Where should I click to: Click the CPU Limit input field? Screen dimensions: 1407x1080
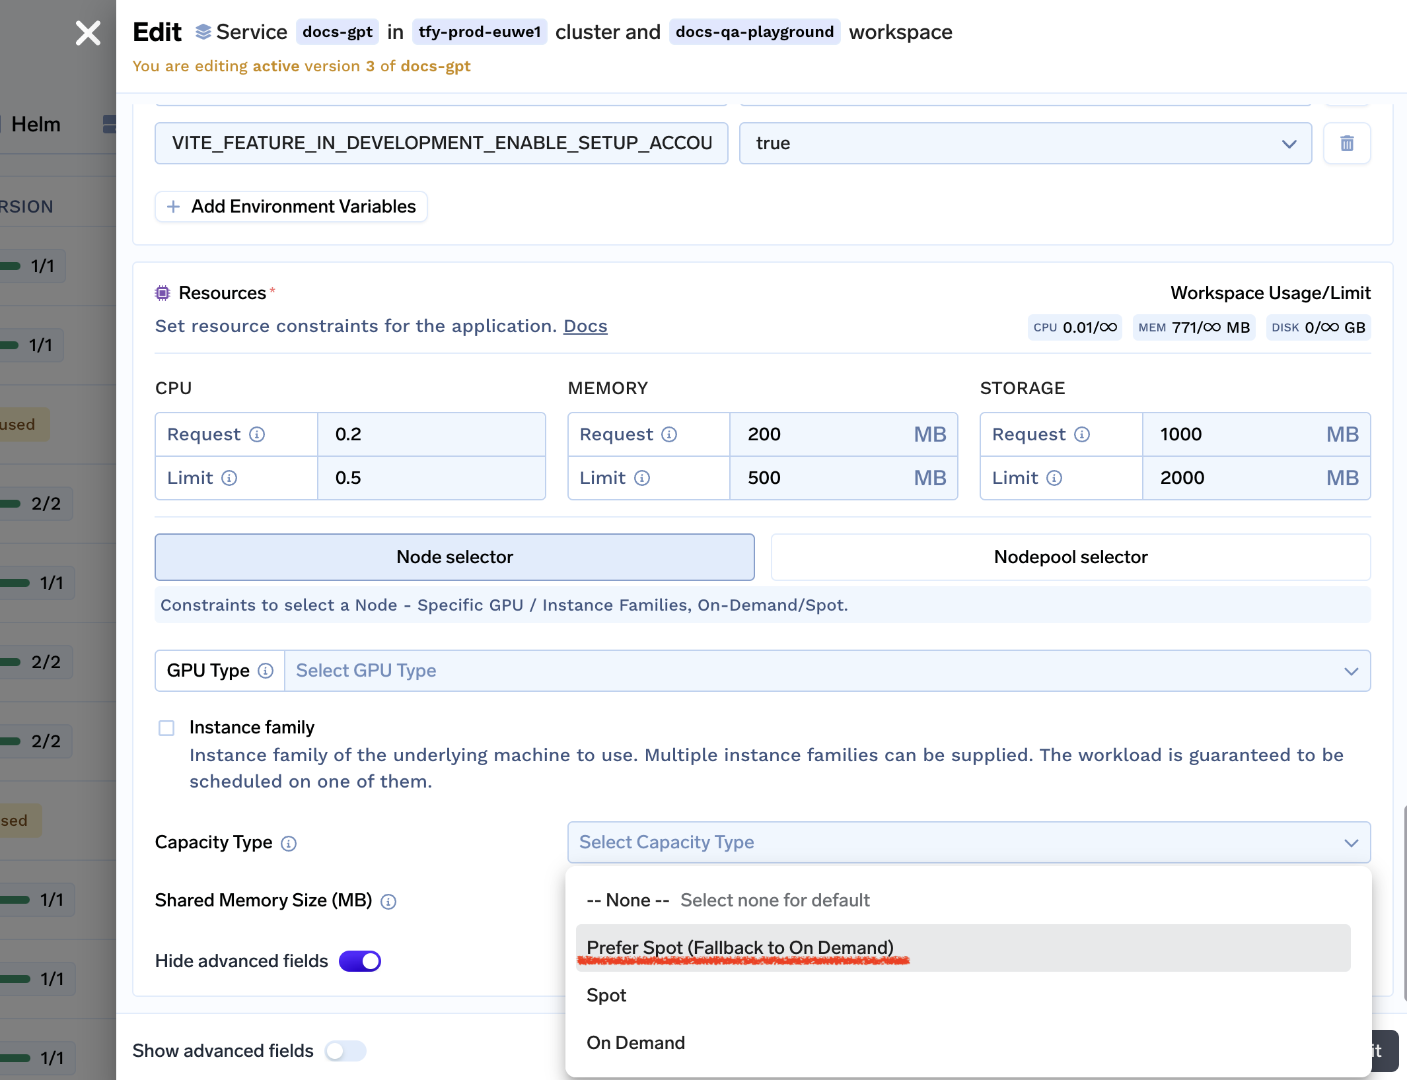(431, 478)
